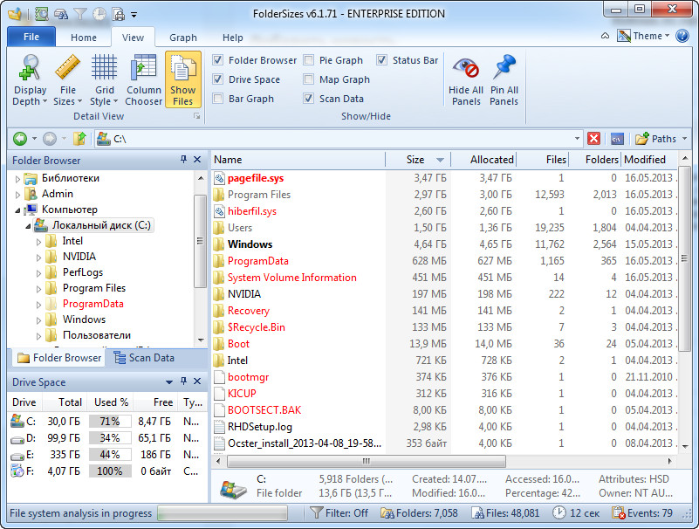The height and width of the screenshot is (529, 699).
Task: Select drive D: in Drive Space list
Action: [106, 438]
